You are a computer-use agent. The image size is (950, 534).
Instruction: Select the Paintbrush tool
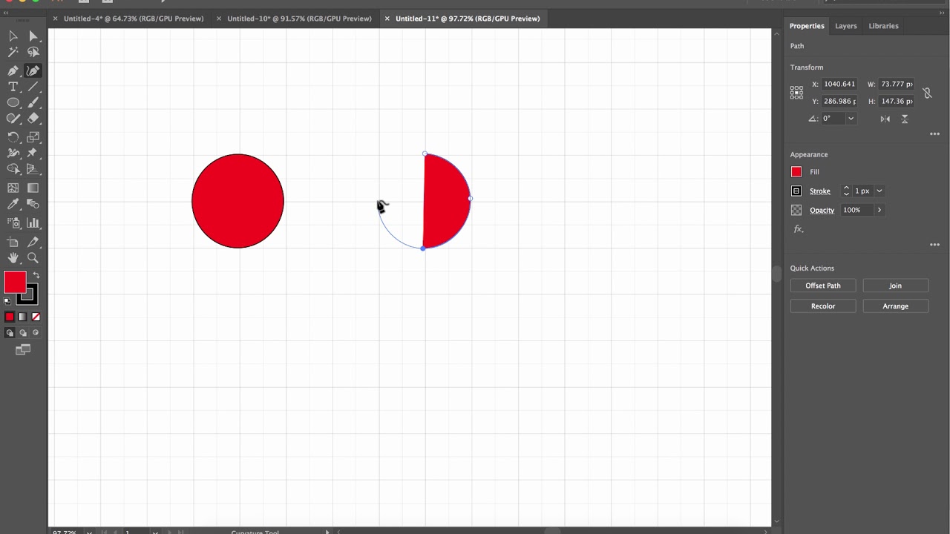coord(33,103)
